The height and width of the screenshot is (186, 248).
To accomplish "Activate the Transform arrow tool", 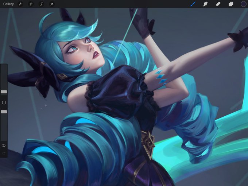I will tap(52, 4).
